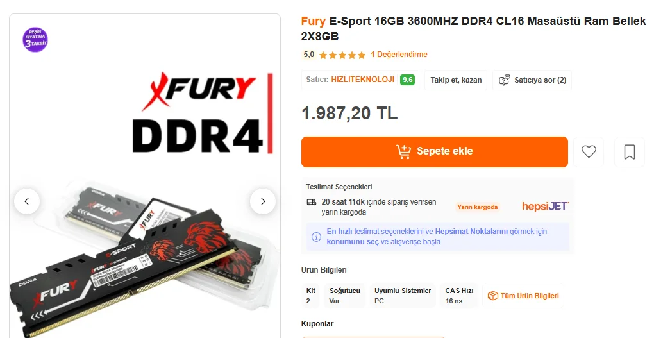Click the Peşin Fiyatına 3 Taksit badge
The width and height of the screenshot is (654, 338).
coord(35,40)
